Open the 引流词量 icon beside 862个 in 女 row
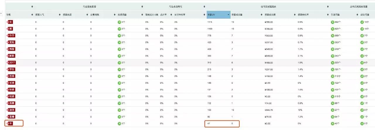Viewport: 375px width, 130px height. (x=333, y=22)
